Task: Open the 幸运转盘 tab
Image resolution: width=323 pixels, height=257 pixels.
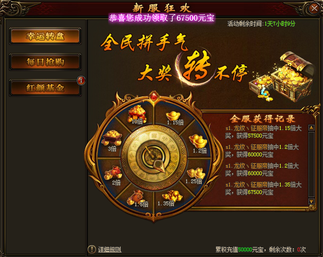Action: 45,36
